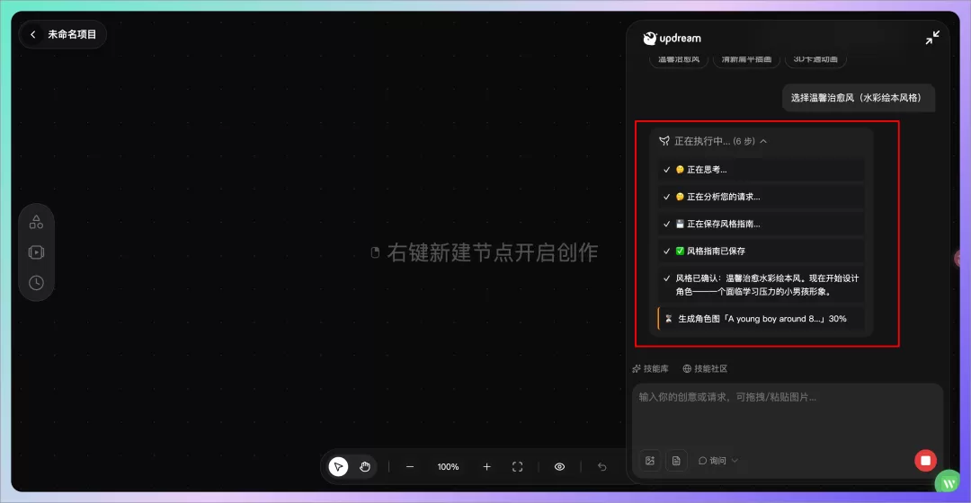971x503 pixels.
Task: Click the 风格已确认 message step
Action: (762, 285)
